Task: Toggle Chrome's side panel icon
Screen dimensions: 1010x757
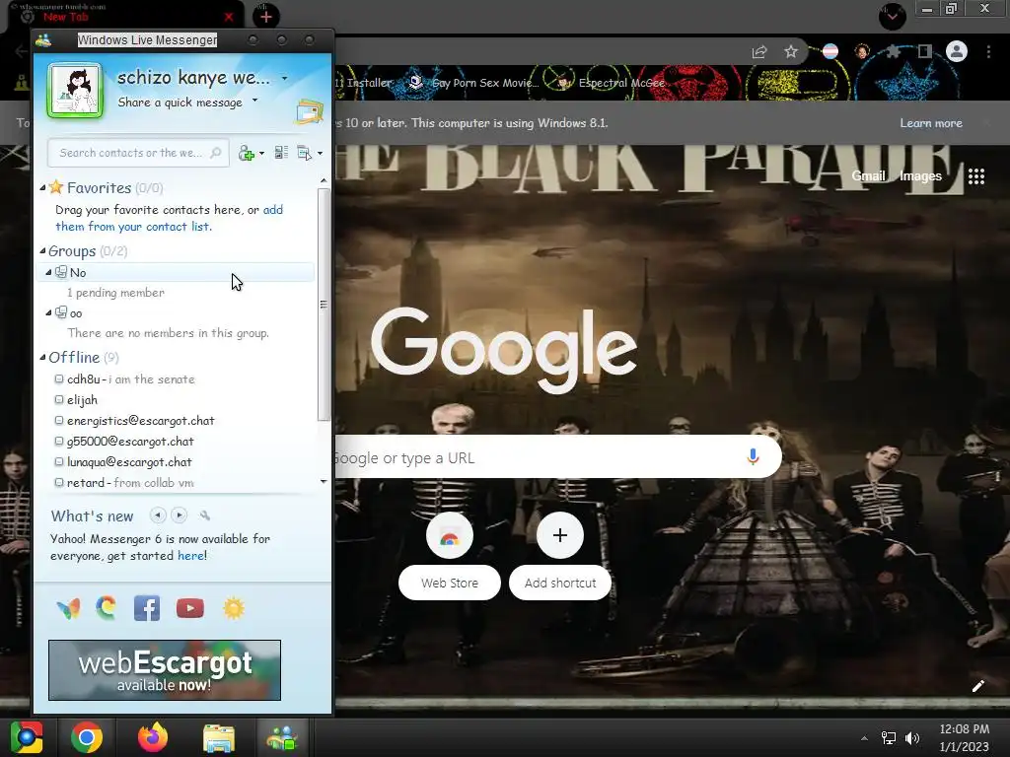Action: click(924, 51)
